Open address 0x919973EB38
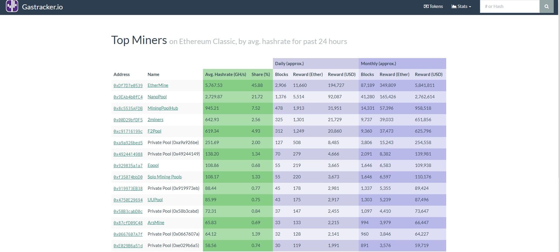Viewport: 559px width, 252px height. pos(128,189)
